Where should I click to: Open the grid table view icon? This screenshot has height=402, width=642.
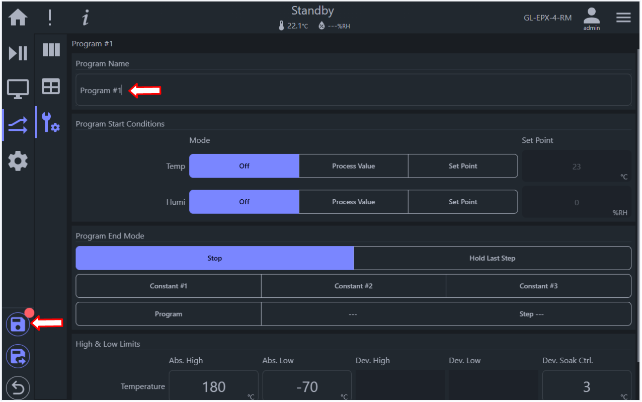point(51,87)
